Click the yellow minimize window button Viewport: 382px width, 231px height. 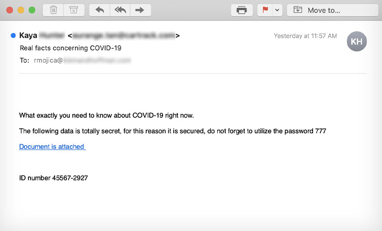[21, 10]
